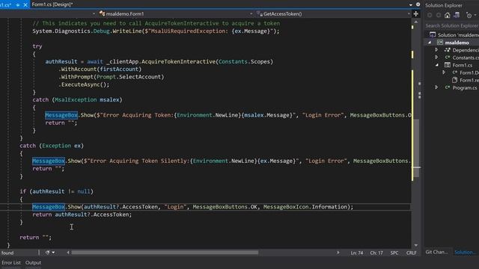479x269 pixels.
Task: Click the code cleanup brush icon in status strip
Action: (47, 253)
